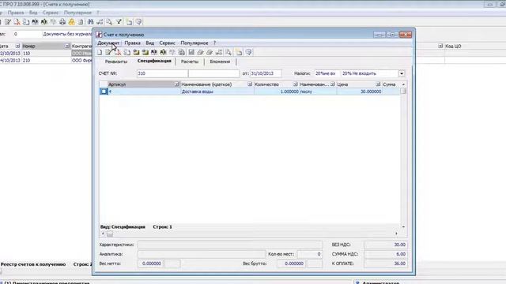Click the magnifier icon in the main window toolbar

109,22
